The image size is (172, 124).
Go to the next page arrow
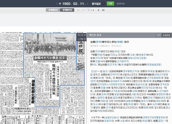99,10
